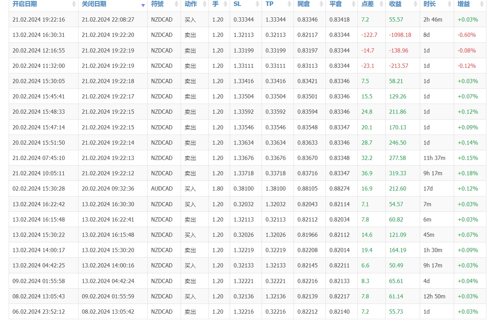Click open date 02.02.2024 15:30:28
This screenshot has width=493, height=322.
[x=39, y=188]
